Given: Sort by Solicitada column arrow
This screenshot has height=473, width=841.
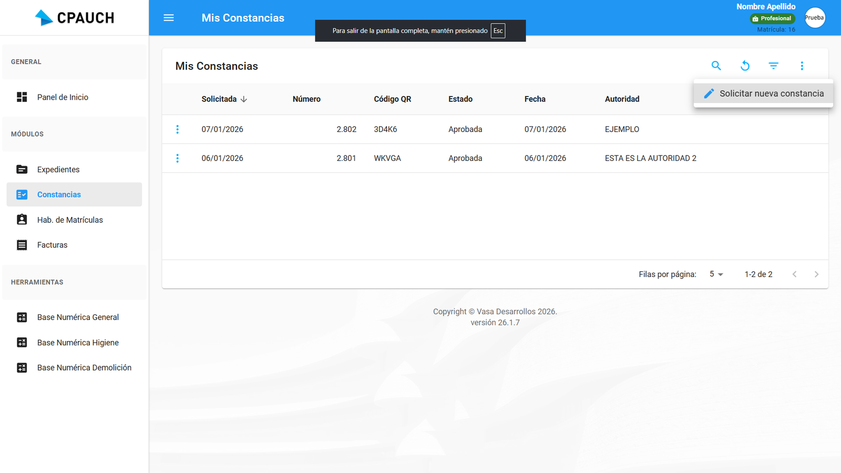Looking at the screenshot, I should 244,99.
